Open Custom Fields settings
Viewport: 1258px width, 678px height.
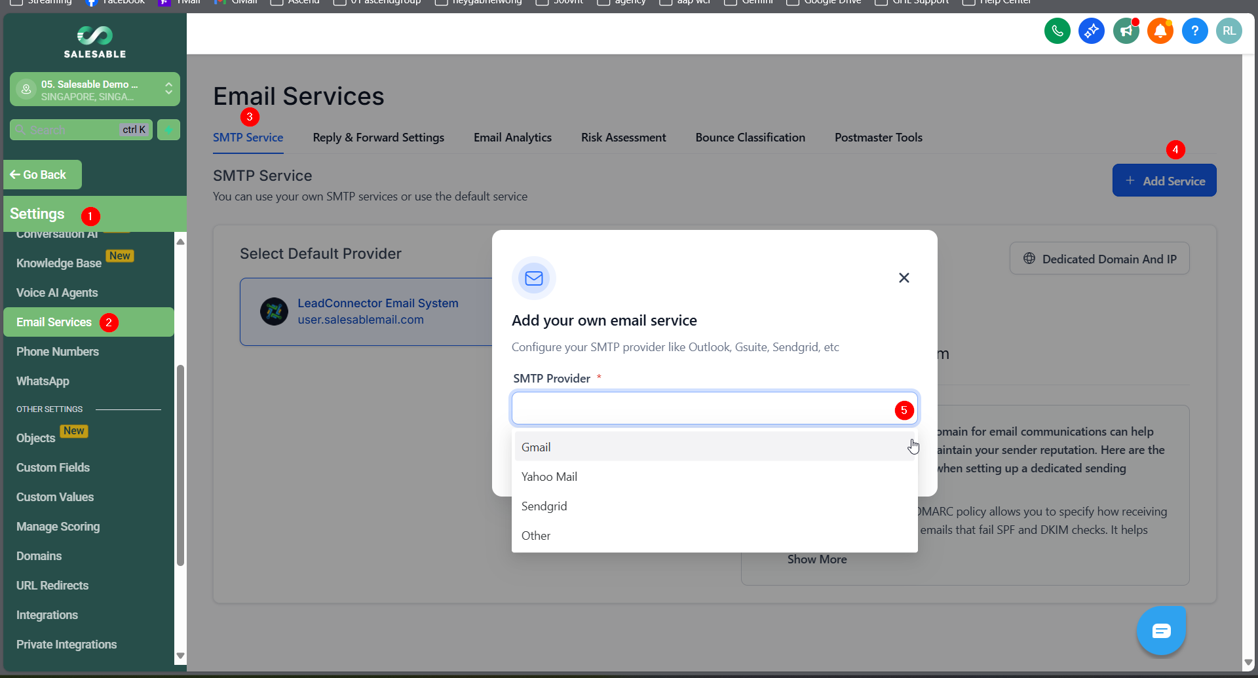(x=53, y=468)
